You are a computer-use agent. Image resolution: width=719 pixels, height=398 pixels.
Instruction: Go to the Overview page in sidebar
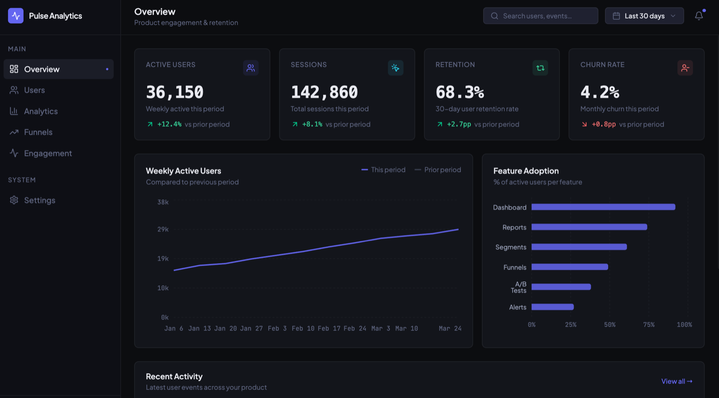(x=59, y=69)
